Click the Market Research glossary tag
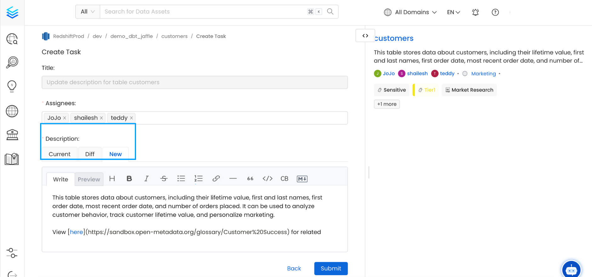This screenshot has height=277, width=592. 469,90
